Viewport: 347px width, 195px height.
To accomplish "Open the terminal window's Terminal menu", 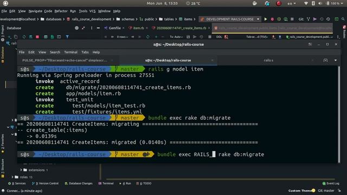I will pos(70,52).
